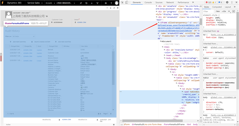The width and height of the screenshot is (239, 126).
Task: Switch to Sources tab
Action: pyautogui.click(x=159, y=2)
